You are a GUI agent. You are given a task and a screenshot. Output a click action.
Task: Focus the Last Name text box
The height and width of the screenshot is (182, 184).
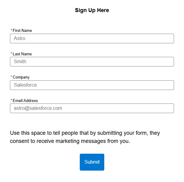pos(92,62)
